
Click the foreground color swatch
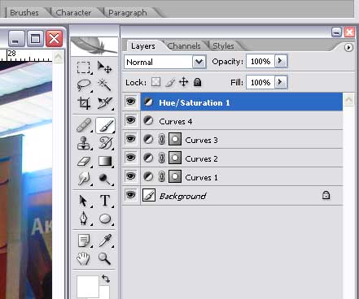tap(88, 287)
